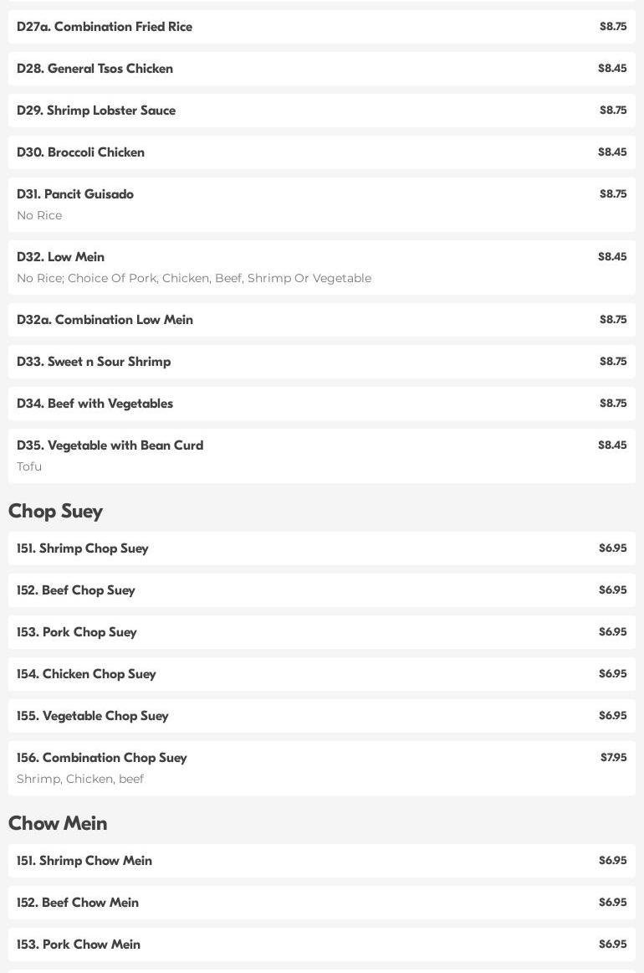
Task: Pick D32a. Combination Low Mein
Action: [105, 320]
